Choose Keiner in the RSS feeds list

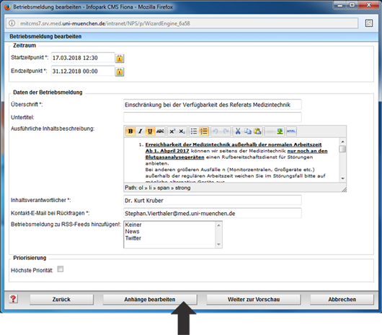pyautogui.click(x=133, y=225)
